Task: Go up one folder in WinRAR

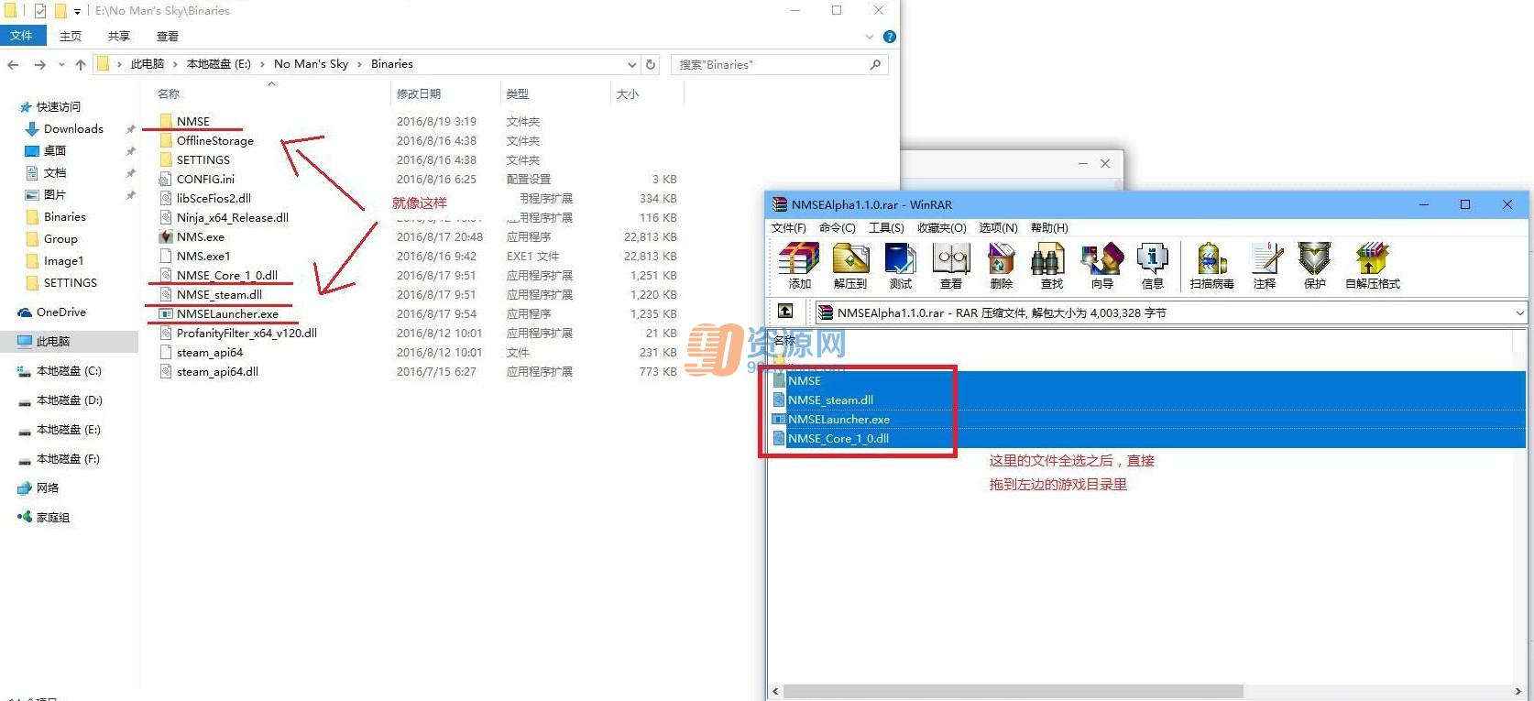Action: point(785,312)
